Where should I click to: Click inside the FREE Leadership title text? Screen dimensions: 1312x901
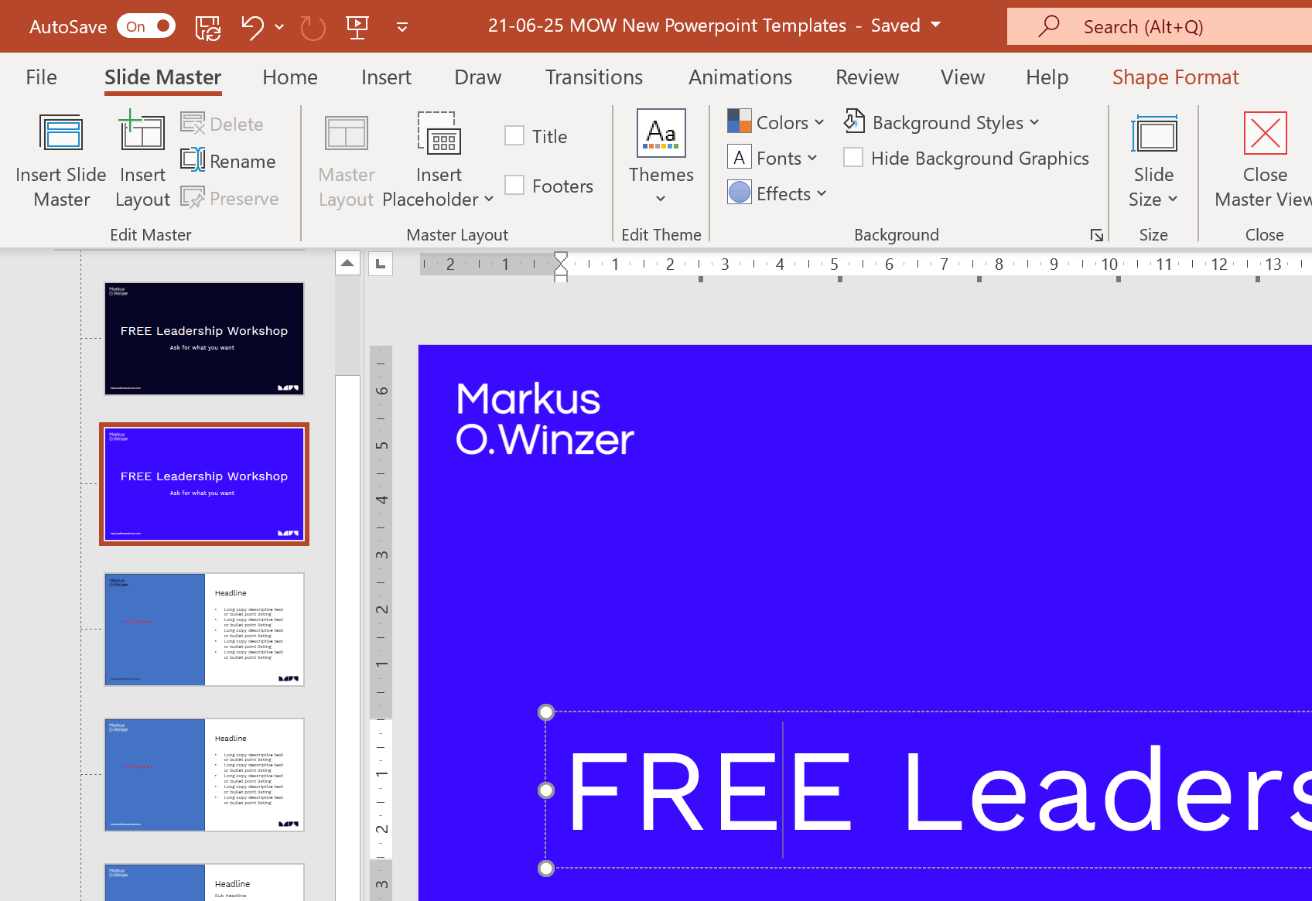coord(939,790)
